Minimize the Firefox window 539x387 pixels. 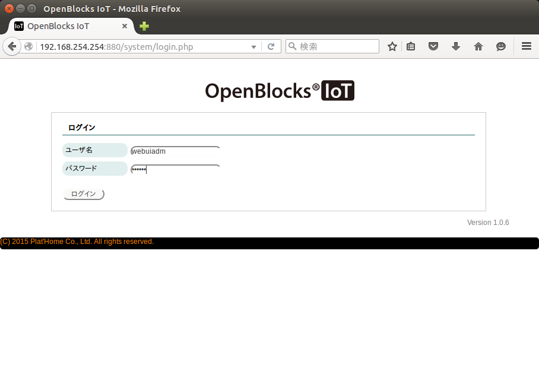tap(21, 8)
